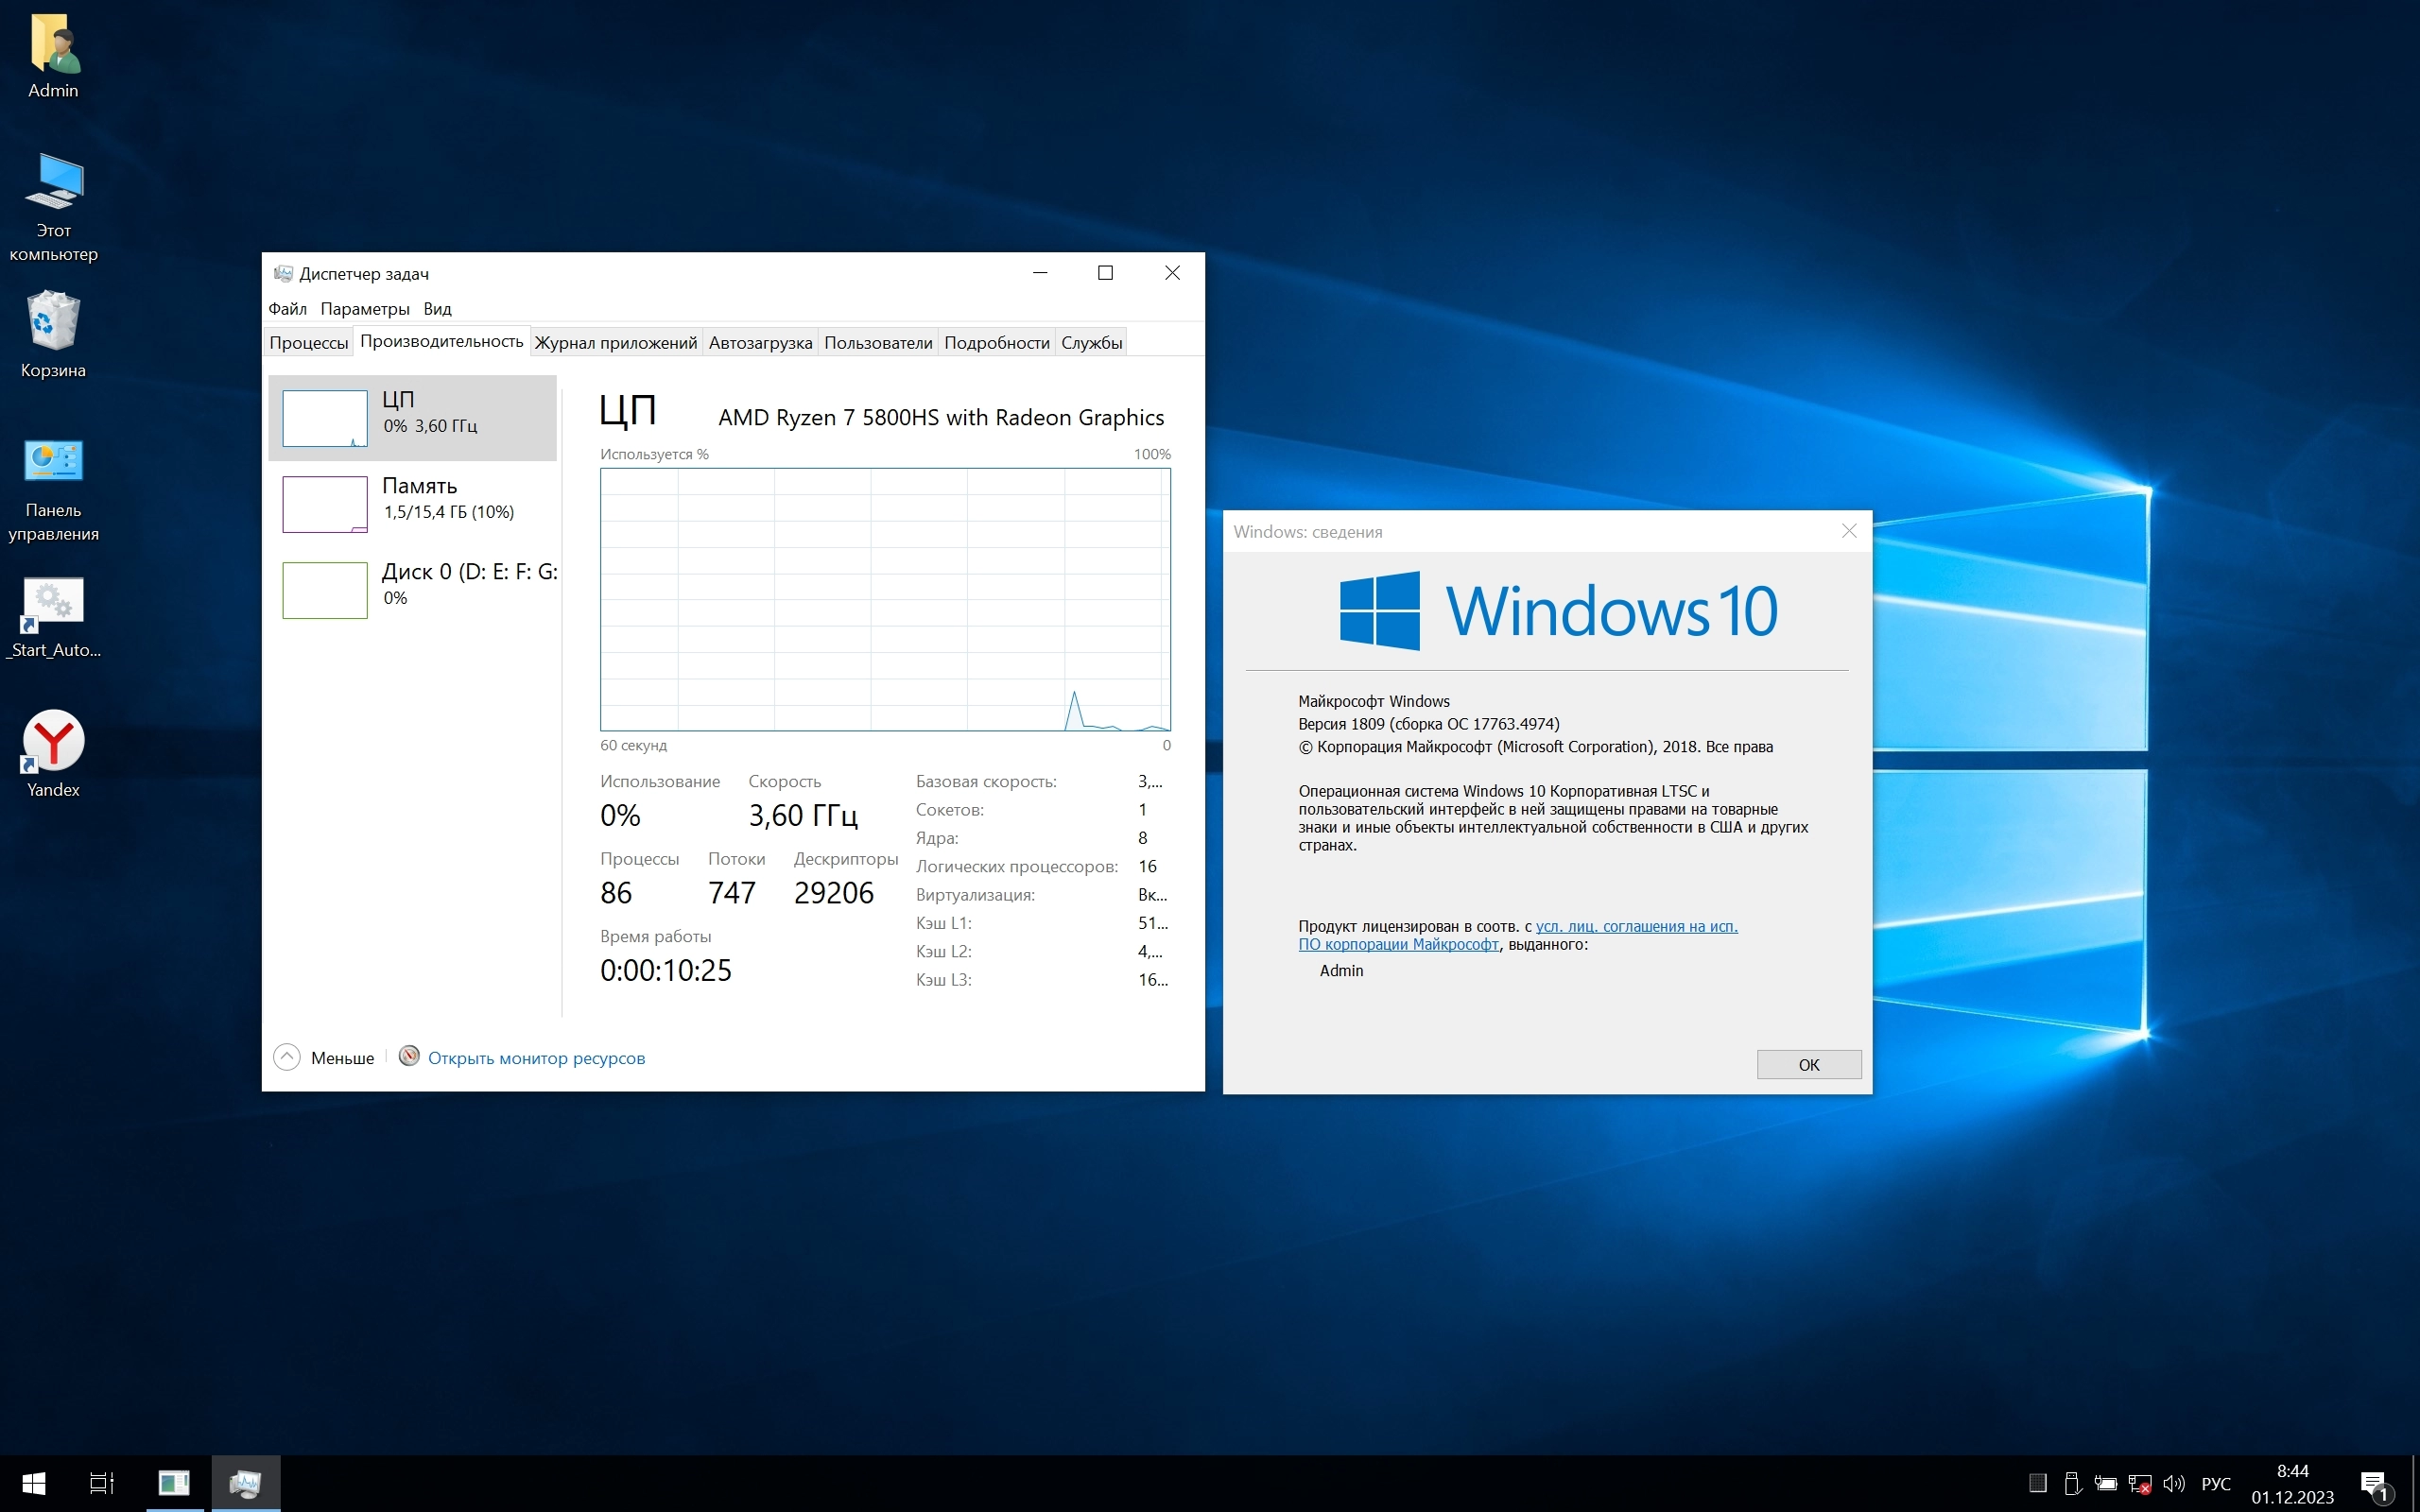The image size is (2420, 1512).
Task: Open the _Start_Auto shortcut icon
Action: point(53,602)
